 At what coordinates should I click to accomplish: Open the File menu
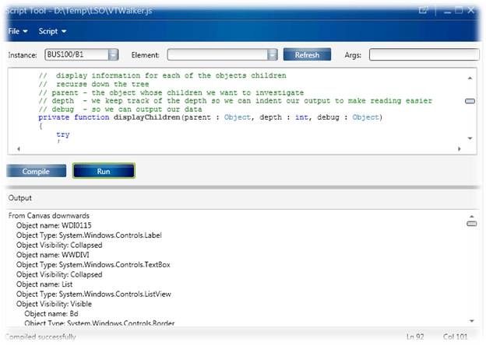coord(17,31)
